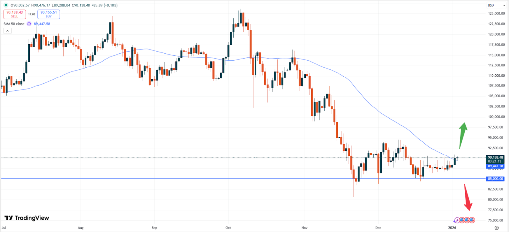Viewport: 509px width, 232px height.
Task: Select the SMA 50 close indicator label
Action: pyautogui.click(x=14, y=23)
